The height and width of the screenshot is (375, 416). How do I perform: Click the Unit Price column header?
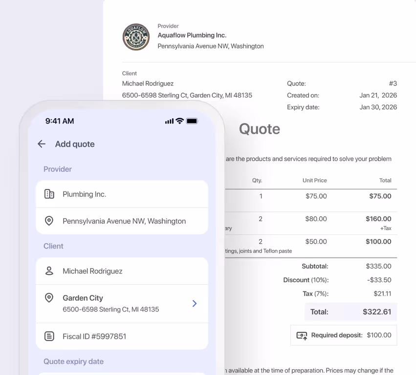click(315, 180)
